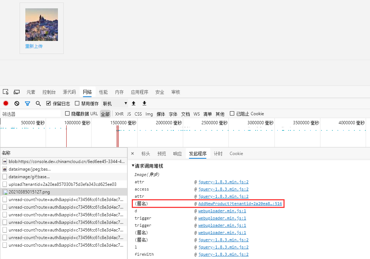Screen dimensions: 370x259
Task: Filter requests by 媒体
Action: 161,114
